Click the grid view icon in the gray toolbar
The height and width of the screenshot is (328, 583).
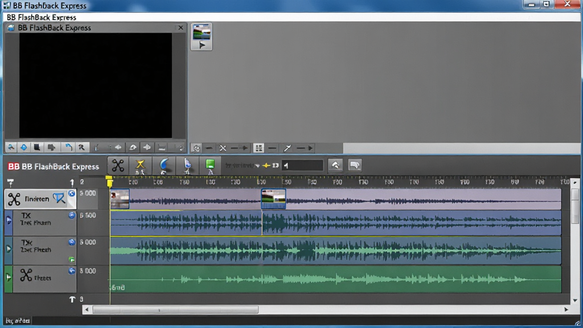(x=259, y=148)
